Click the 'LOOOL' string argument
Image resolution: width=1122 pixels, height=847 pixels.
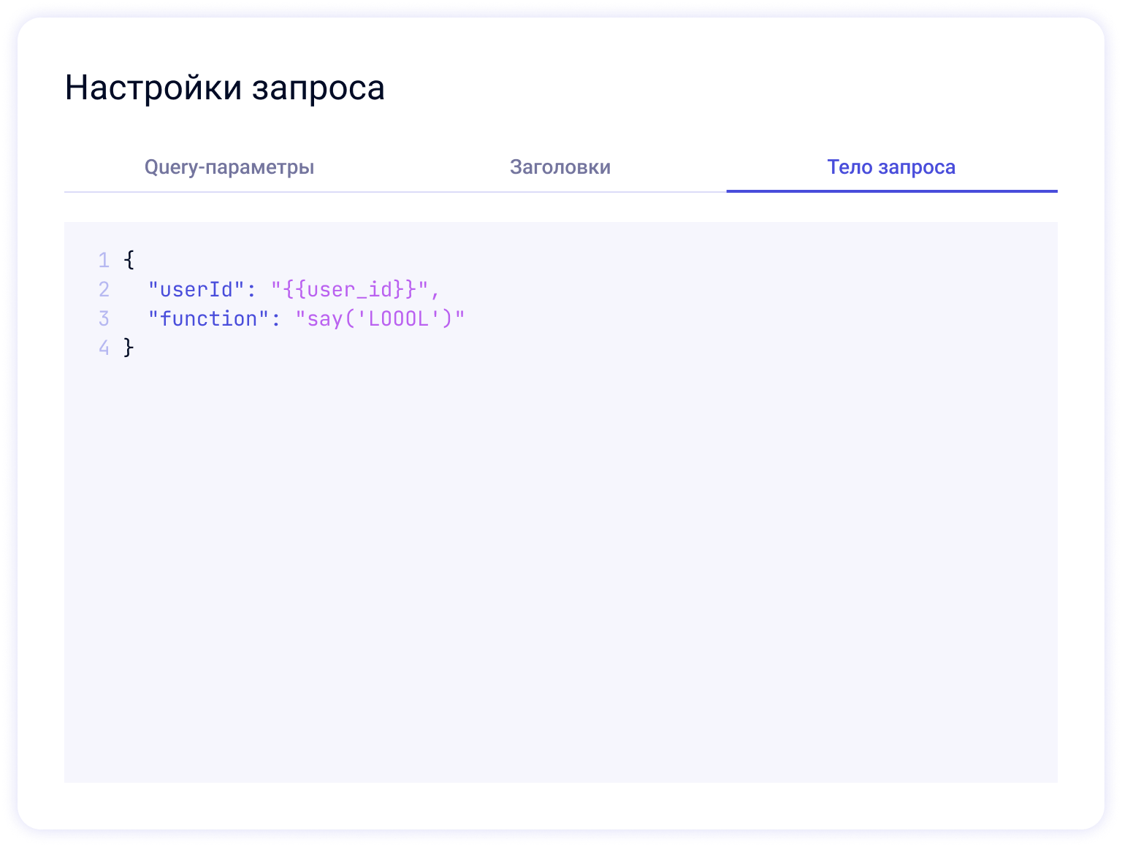click(x=397, y=319)
